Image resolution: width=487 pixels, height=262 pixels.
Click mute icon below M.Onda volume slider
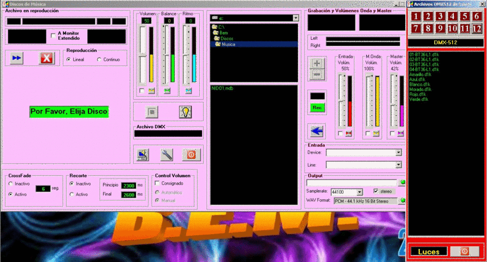pos(376,134)
